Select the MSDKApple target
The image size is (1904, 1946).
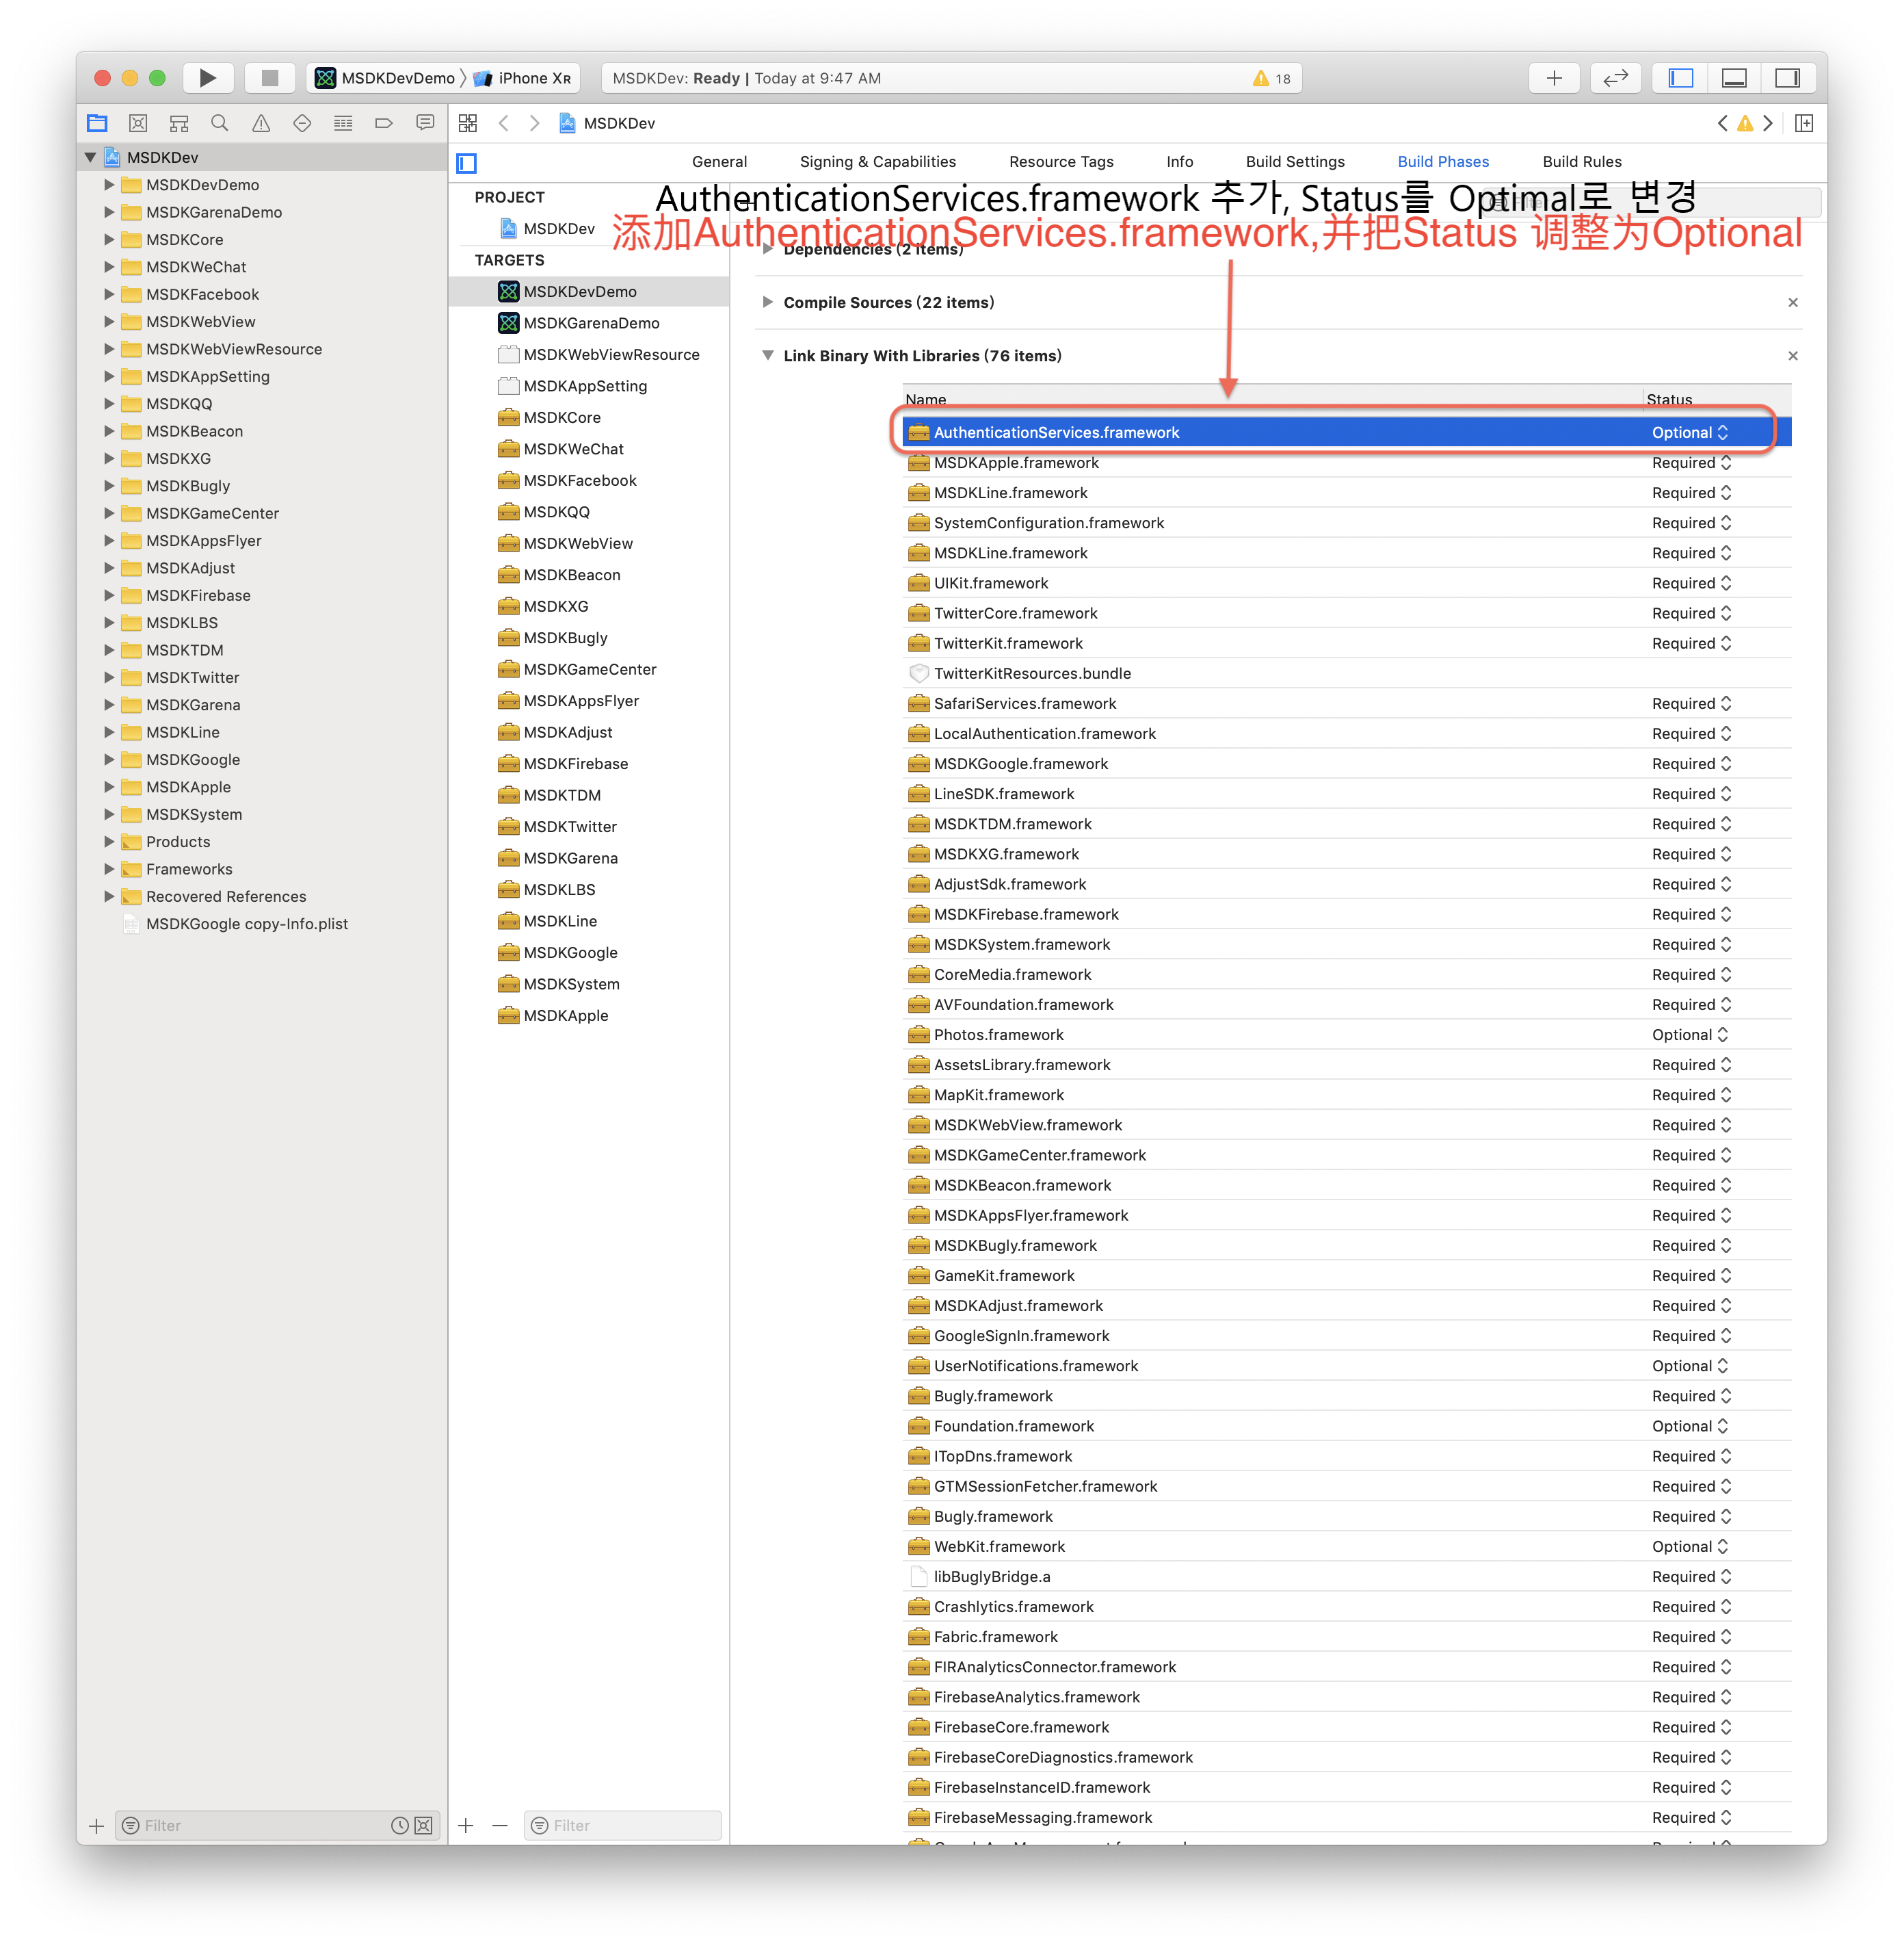click(590, 1015)
